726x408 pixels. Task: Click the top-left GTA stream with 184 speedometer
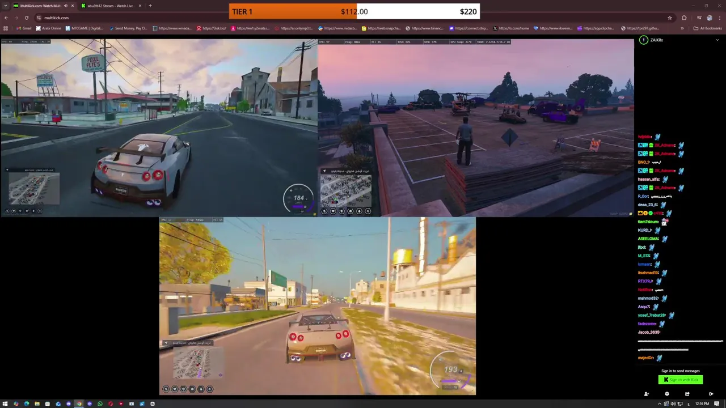coord(159,127)
